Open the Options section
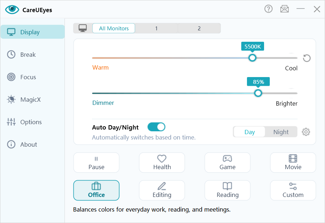 (33, 122)
